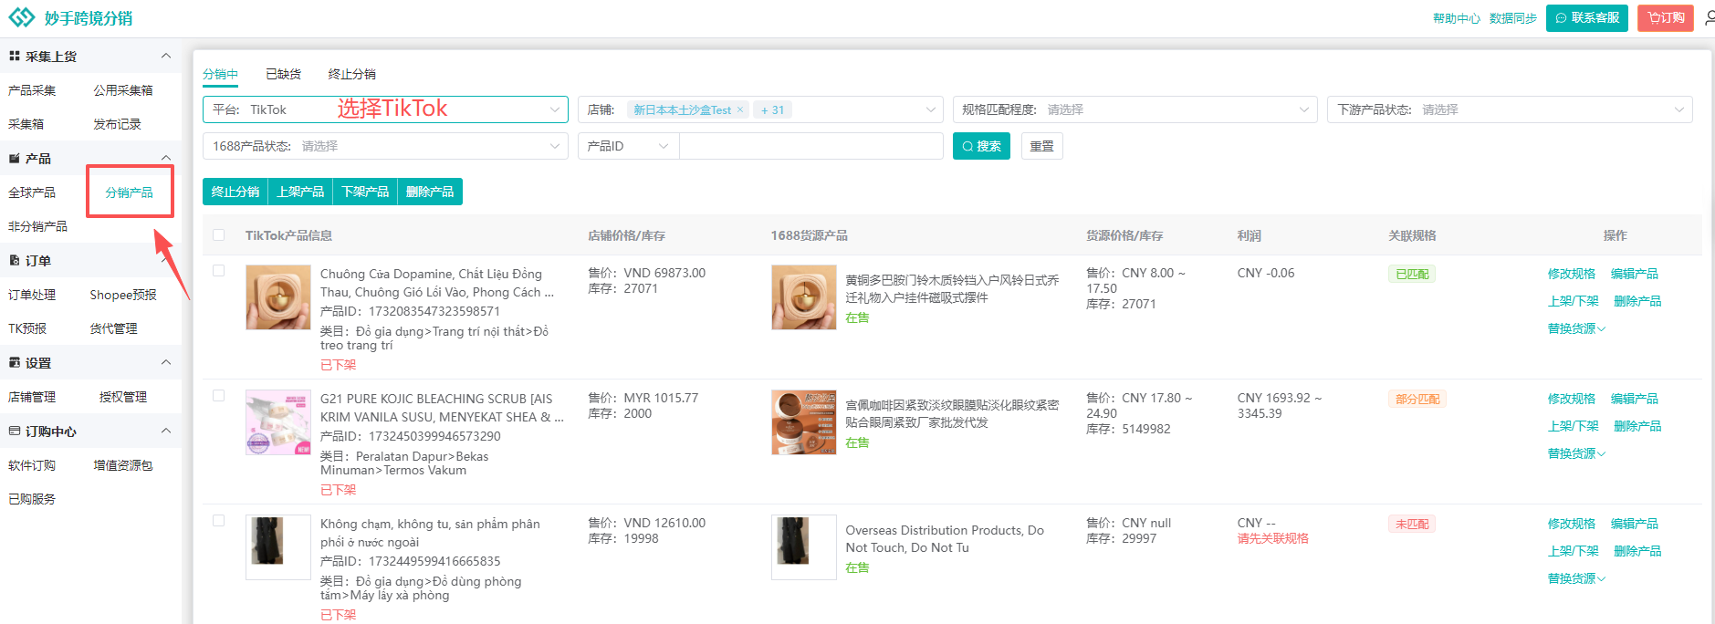Click the 产品 section icon in sidebar
Image resolution: width=1715 pixels, height=624 pixels.
coord(15,158)
